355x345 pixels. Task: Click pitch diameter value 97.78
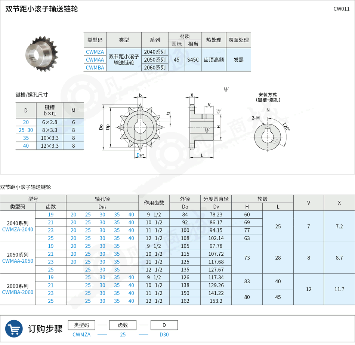tap(216, 246)
